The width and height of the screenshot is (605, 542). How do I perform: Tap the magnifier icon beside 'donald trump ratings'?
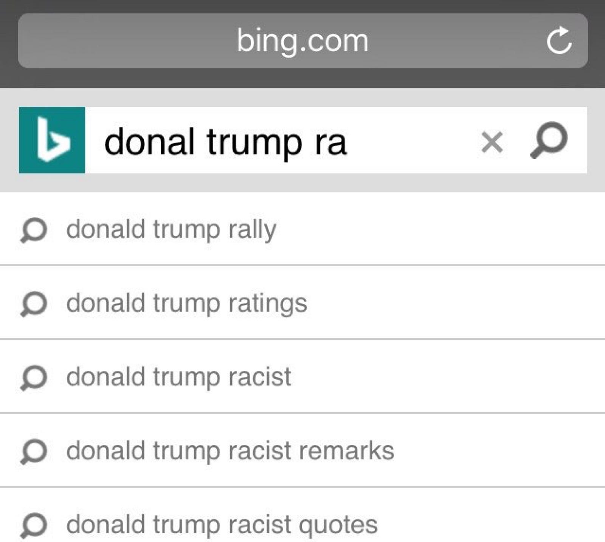[34, 304]
